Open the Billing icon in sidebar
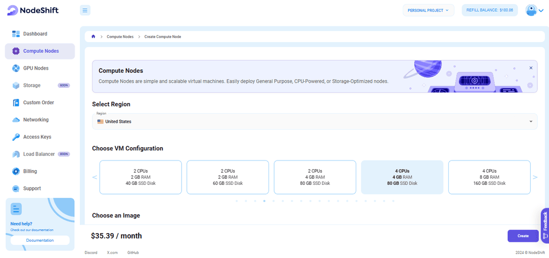 [x=16, y=171]
